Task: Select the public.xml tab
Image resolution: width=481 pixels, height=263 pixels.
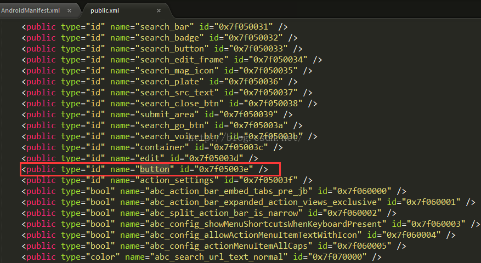Action: (x=105, y=10)
